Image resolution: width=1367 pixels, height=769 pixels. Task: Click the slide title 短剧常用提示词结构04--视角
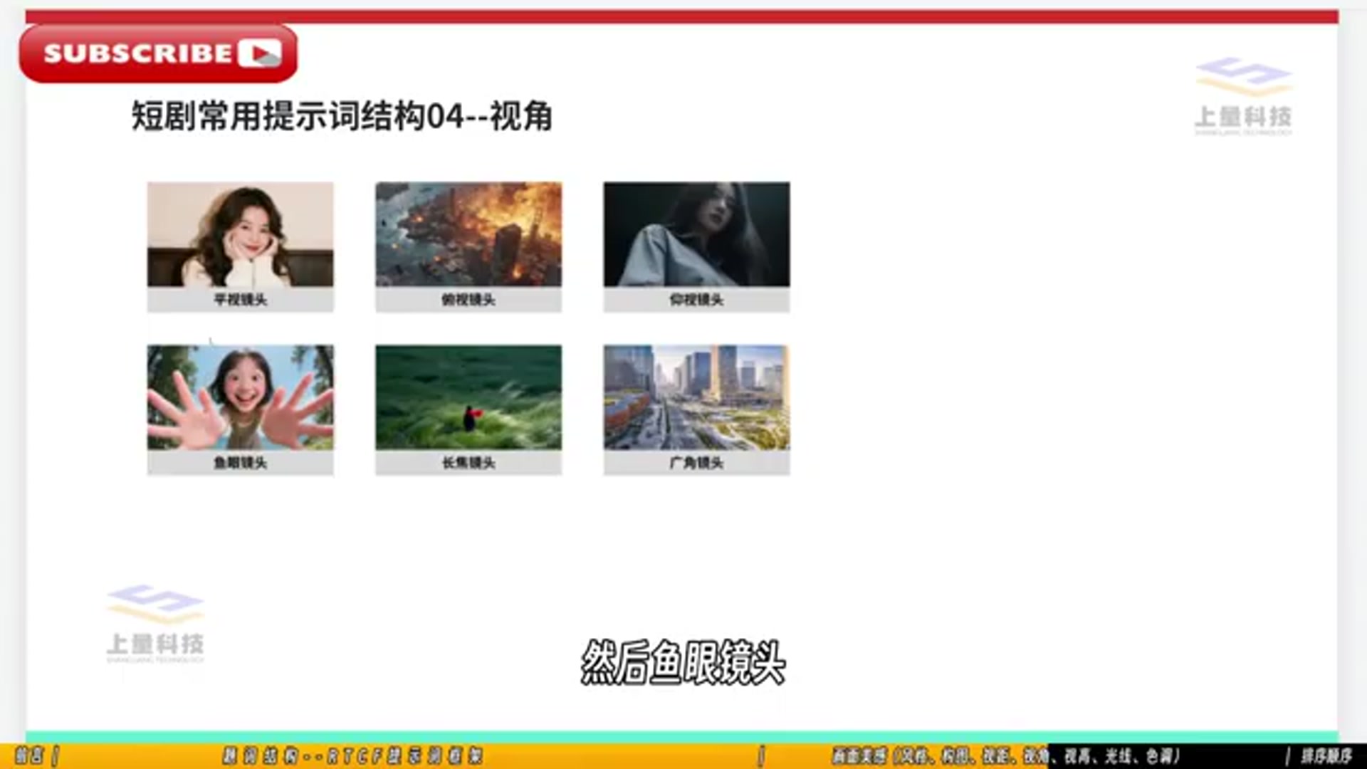(342, 116)
